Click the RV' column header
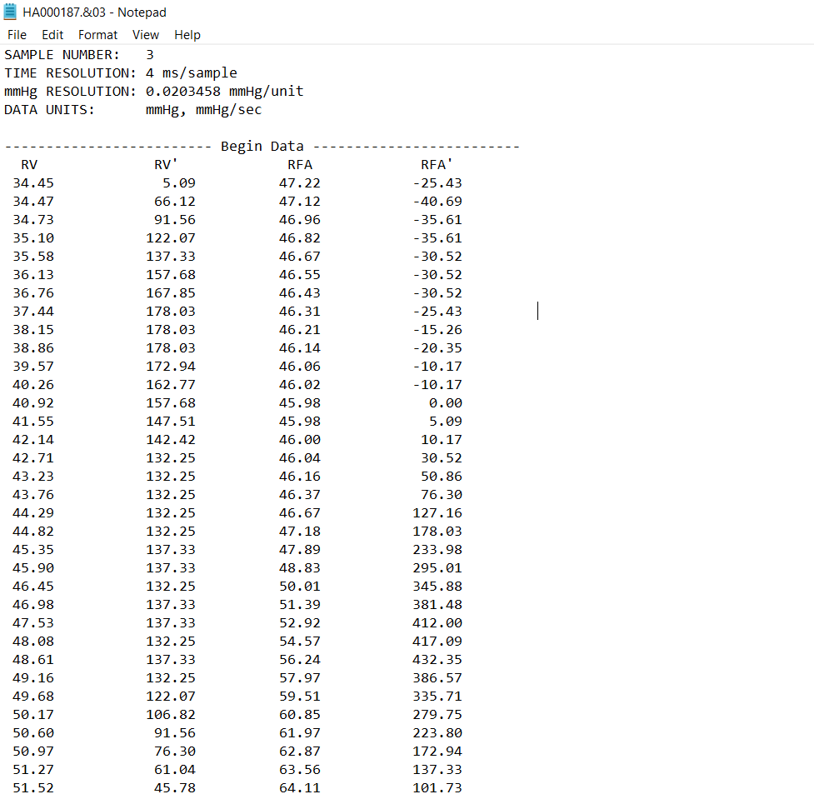 [x=164, y=164]
